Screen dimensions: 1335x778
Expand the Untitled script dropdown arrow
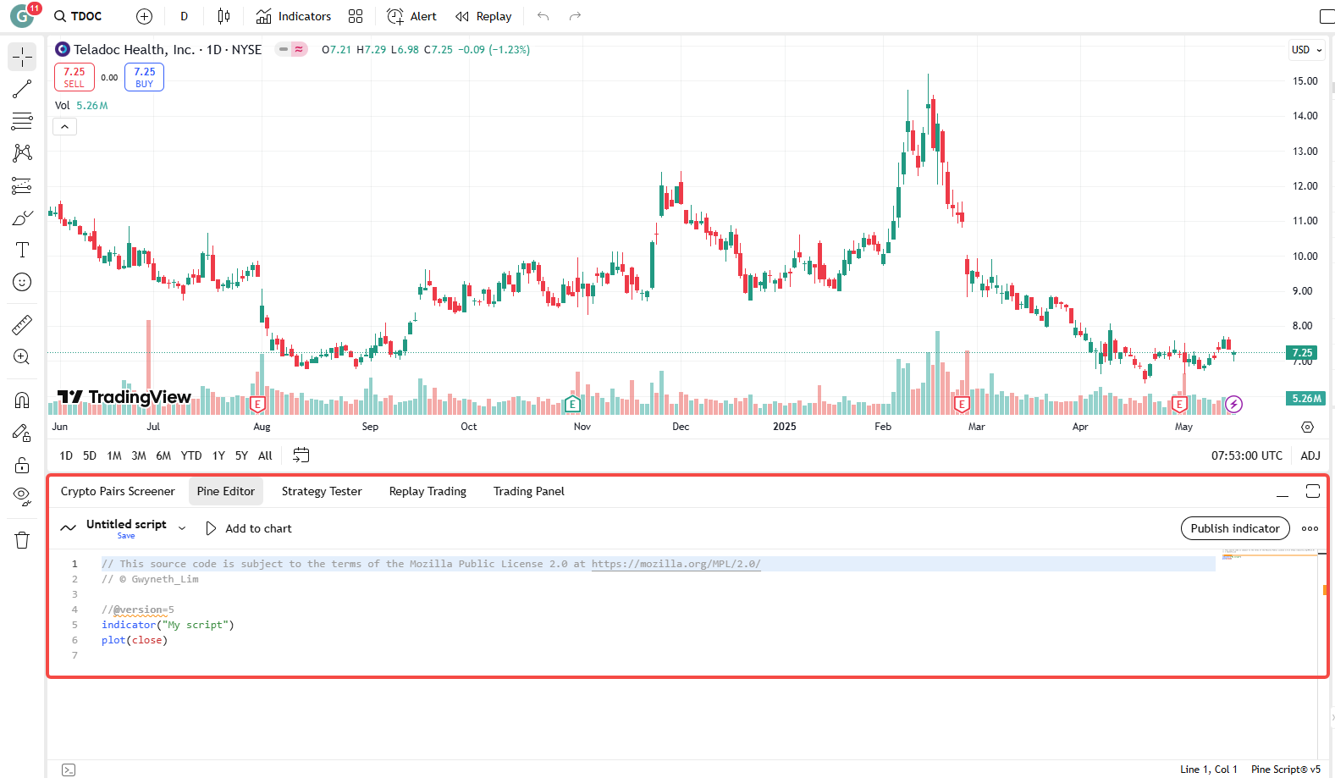[182, 528]
